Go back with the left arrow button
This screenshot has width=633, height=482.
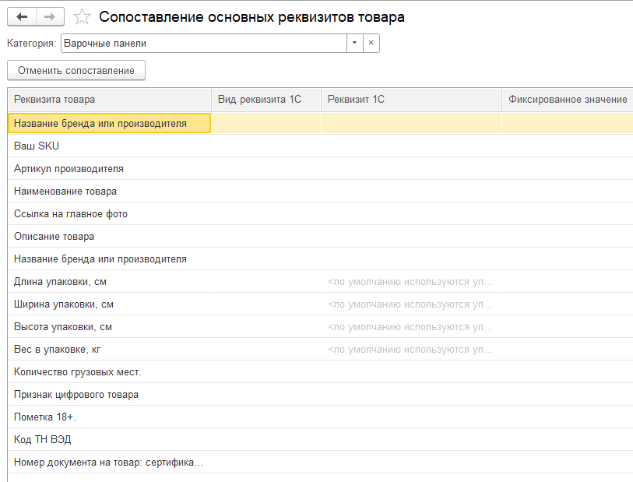coord(22,17)
